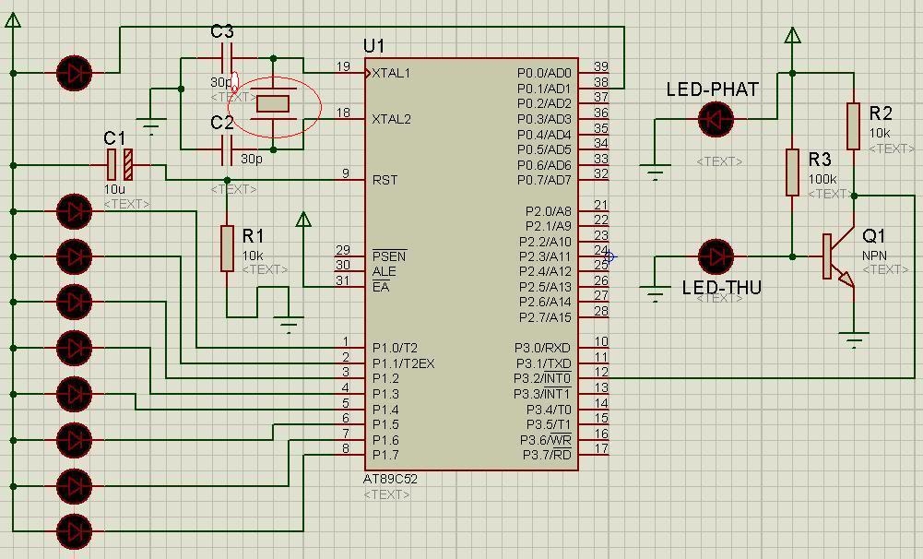Click the ALE pin label
Screen dimensions: 923x559
tap(384, 271)
